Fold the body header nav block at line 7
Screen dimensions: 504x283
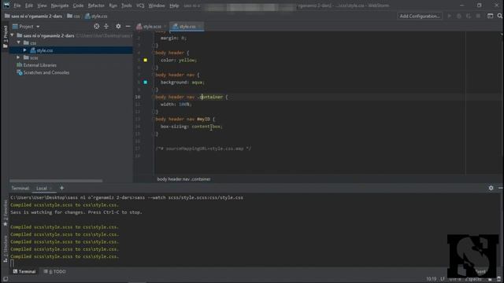tap(154, 75)
